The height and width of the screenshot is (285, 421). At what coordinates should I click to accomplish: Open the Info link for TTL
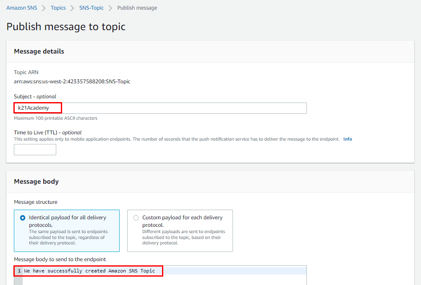coord(348,139)
